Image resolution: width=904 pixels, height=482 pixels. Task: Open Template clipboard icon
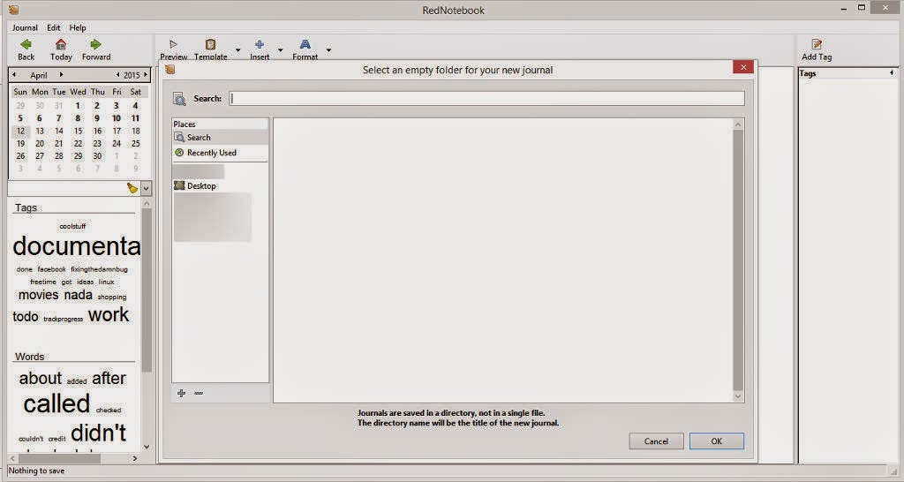pyautogui.click(x=210, y=44)
